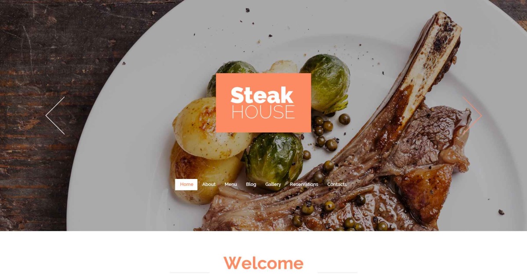
Task: Click the thin "HOUSE" text in logo
Action: point(263,112)
